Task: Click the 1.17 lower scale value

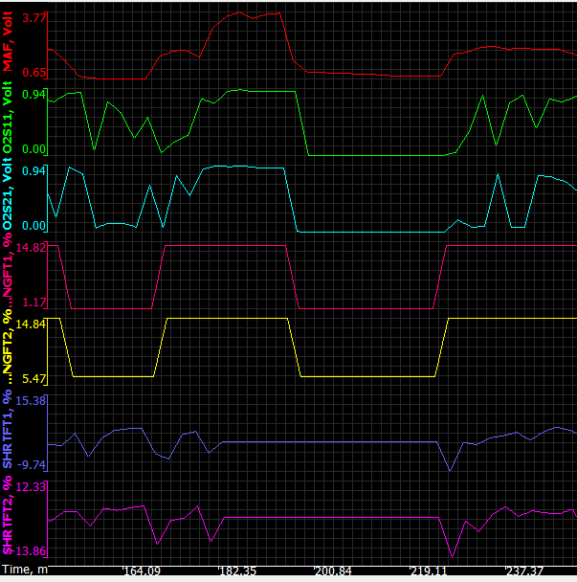Action: pos(33,302)
